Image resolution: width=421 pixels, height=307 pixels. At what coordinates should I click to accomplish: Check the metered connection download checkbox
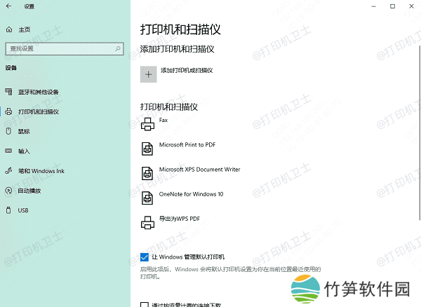[x=145, y=305]
